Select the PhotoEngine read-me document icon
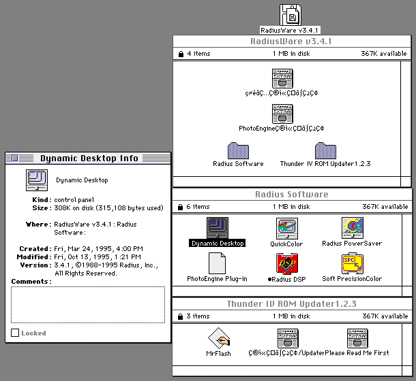416x381 pixels. (x=282, y=114)
